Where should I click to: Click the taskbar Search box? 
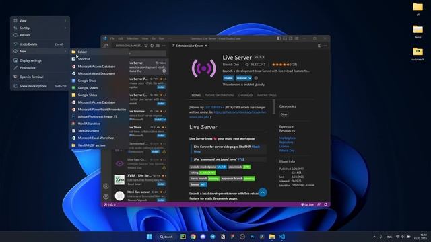click(x=166, y=237)
